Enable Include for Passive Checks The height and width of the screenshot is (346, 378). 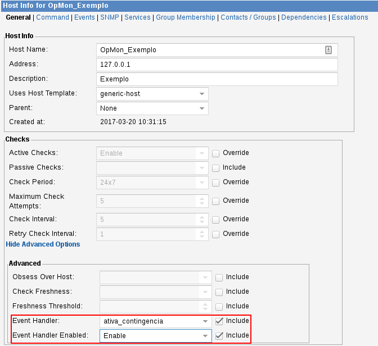point(215,168)
